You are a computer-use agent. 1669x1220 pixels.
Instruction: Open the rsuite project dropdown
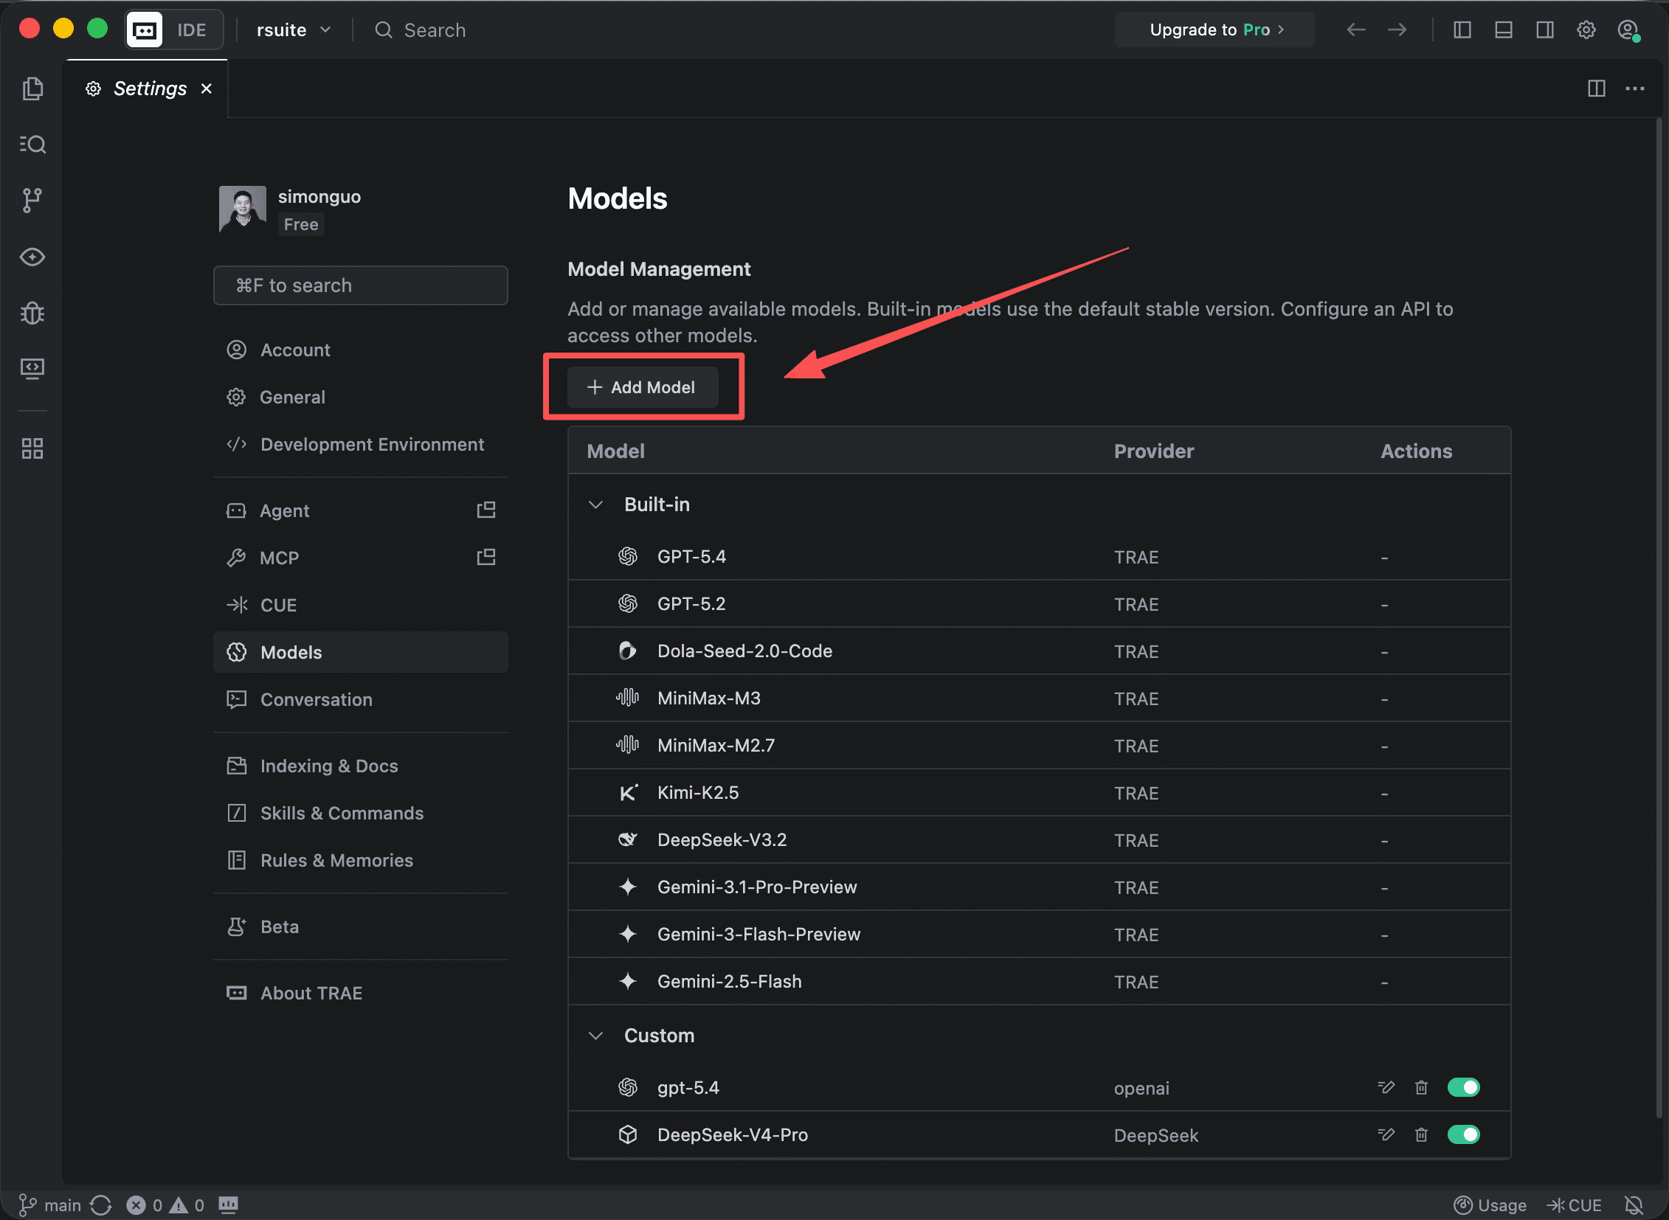294,30
